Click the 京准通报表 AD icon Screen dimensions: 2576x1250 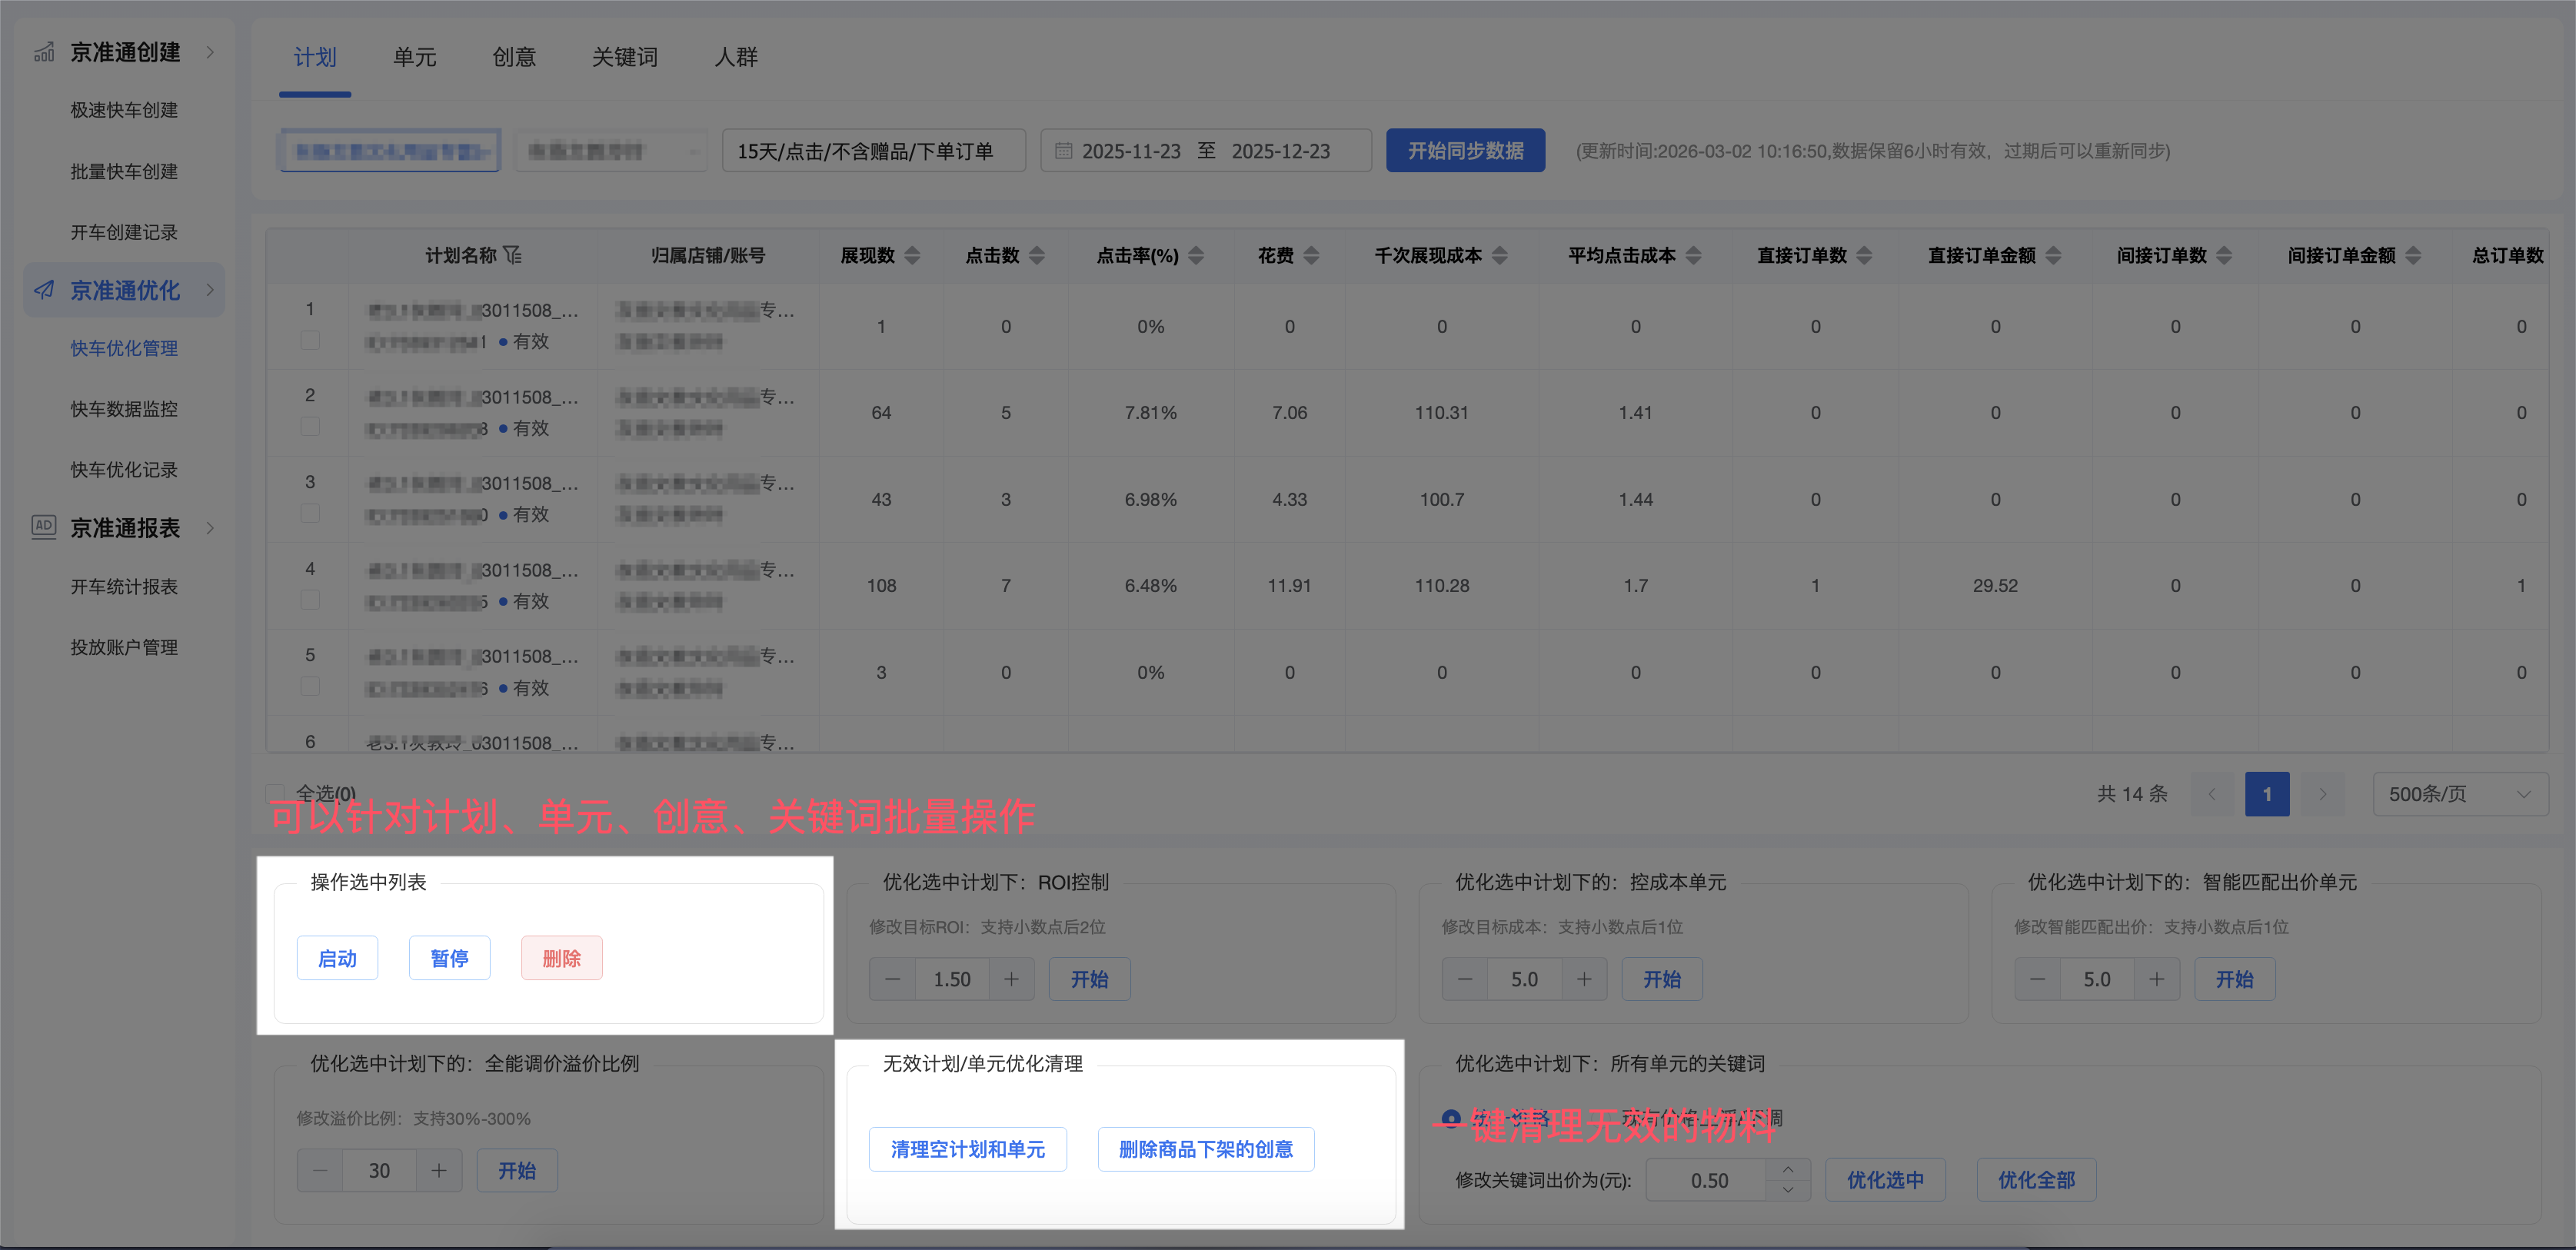44,526
